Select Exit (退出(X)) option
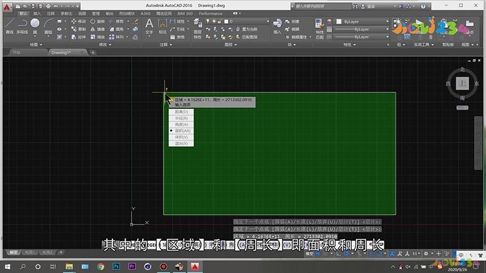Screen dimensions: 486x273 181,143
